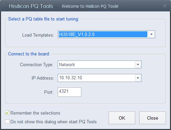Viewport: 171px width, 130px height.
Task: Click the Close button
Action: (152, 118)
